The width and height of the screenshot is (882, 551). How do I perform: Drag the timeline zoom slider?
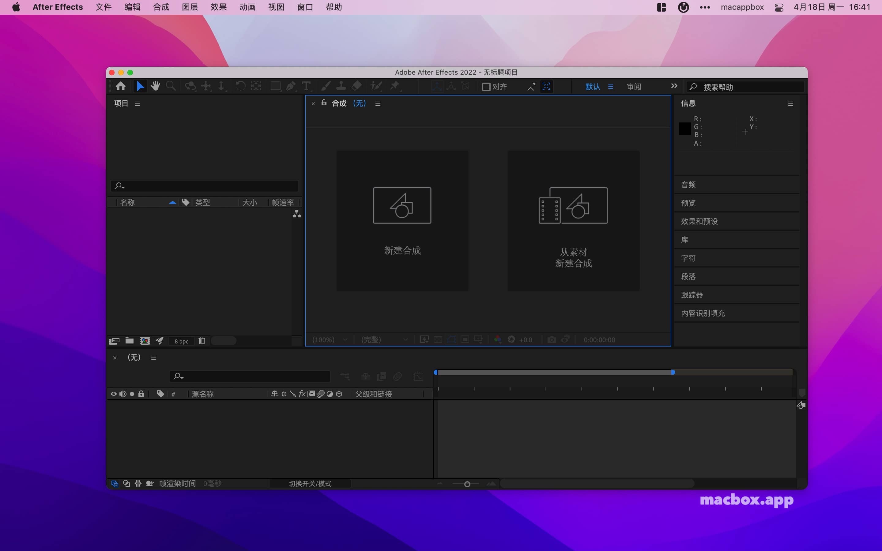467,483
